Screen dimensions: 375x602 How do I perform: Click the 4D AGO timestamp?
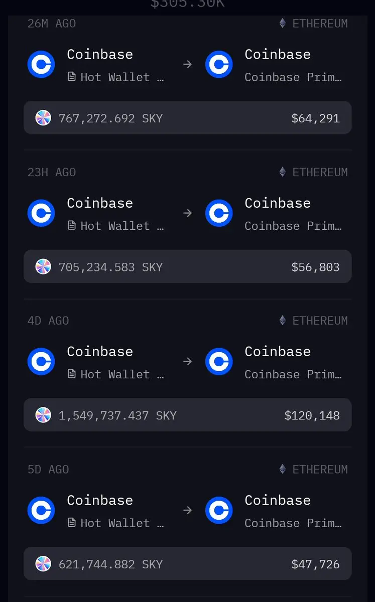(x=48, y=321)
